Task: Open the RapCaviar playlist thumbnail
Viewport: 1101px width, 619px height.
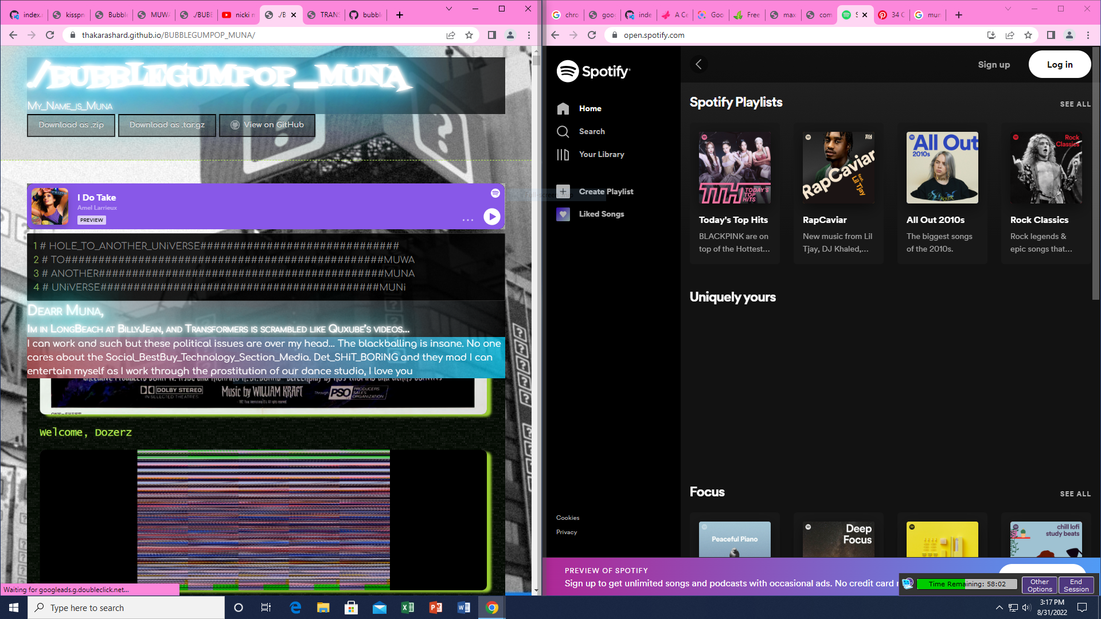Action: coord(838,167)
